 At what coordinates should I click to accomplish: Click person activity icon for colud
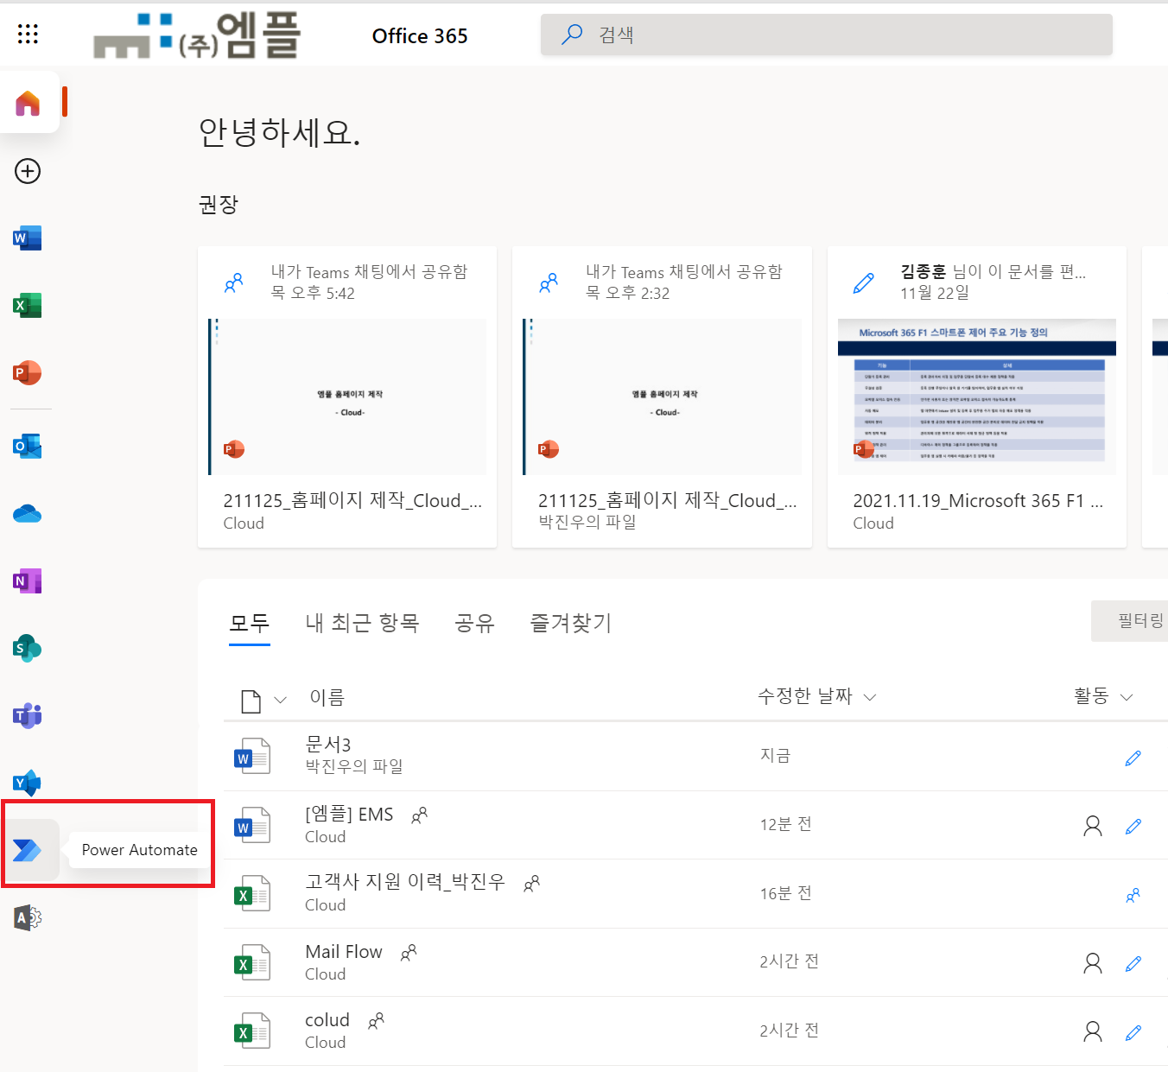[x=1093, y=1031]
